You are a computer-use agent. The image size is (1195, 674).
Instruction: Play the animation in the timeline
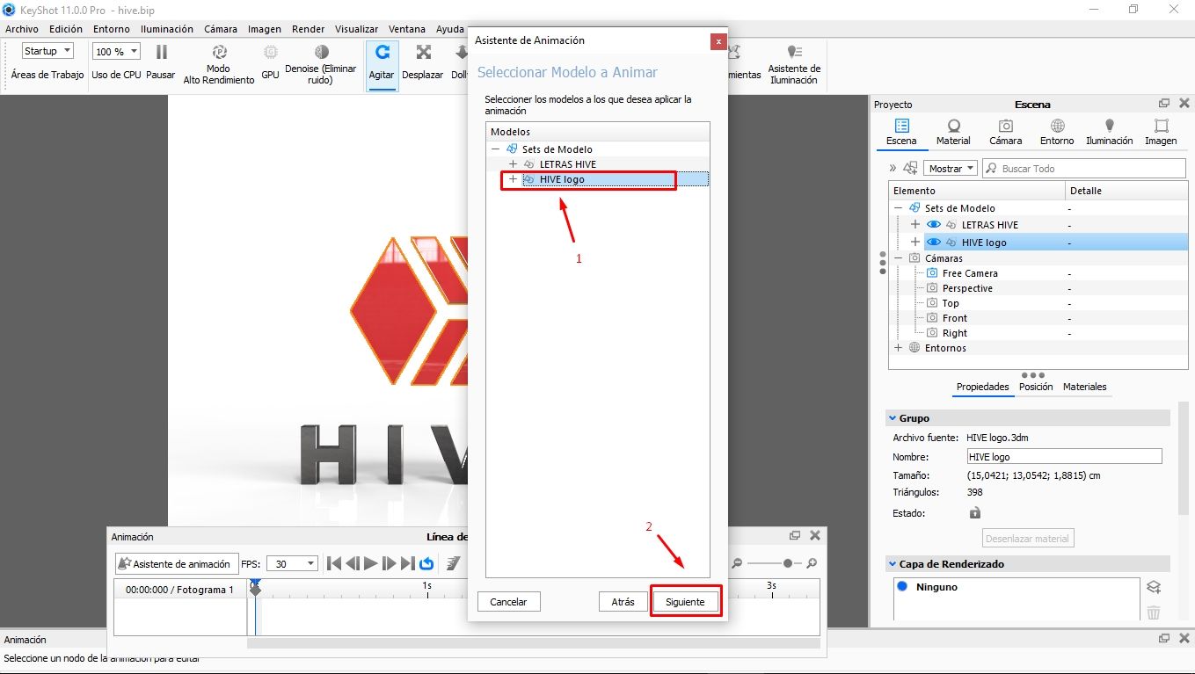click(371, 563)
